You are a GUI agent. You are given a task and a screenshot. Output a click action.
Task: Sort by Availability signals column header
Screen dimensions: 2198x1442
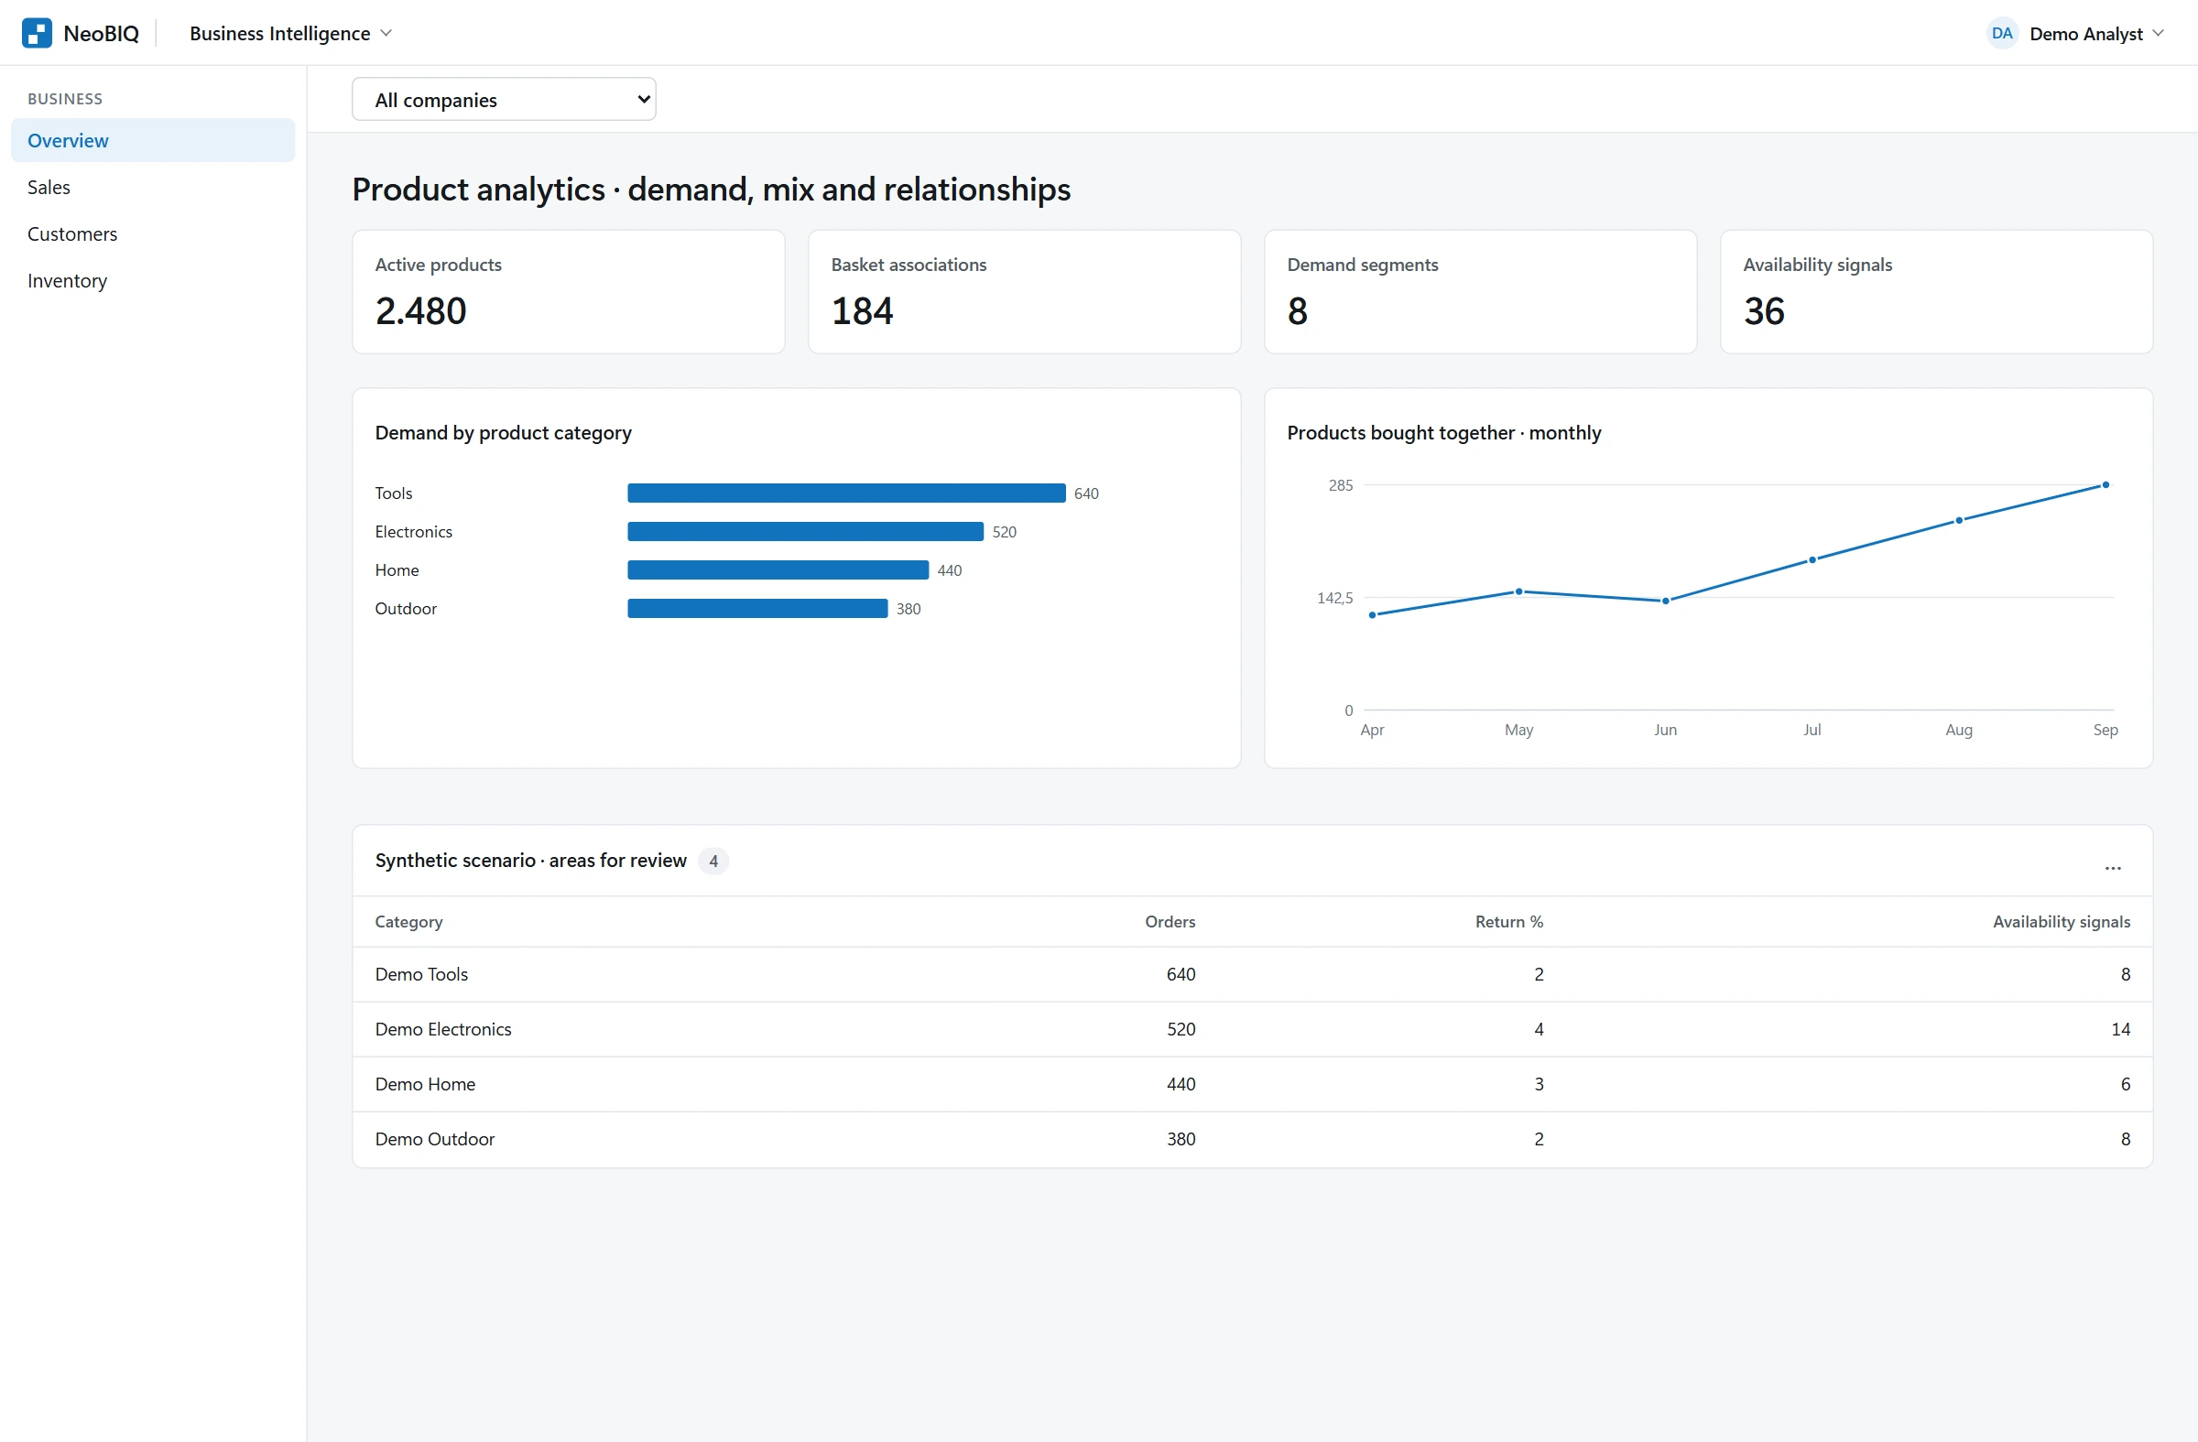(2062, 921)
